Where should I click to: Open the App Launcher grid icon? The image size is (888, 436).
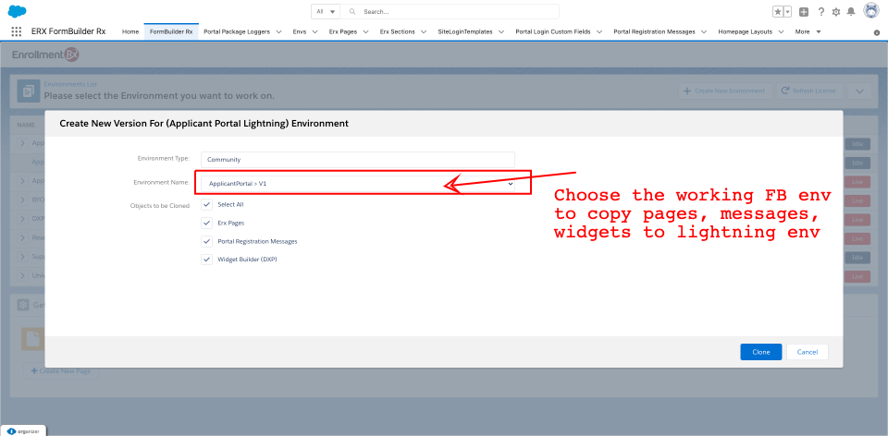[x=16, y=31]
